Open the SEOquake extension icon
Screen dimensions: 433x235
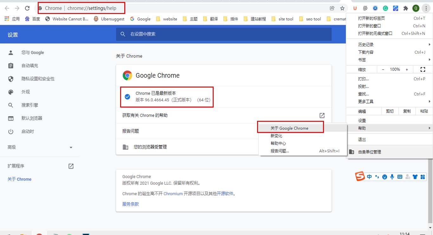click(x=365, y=8)
